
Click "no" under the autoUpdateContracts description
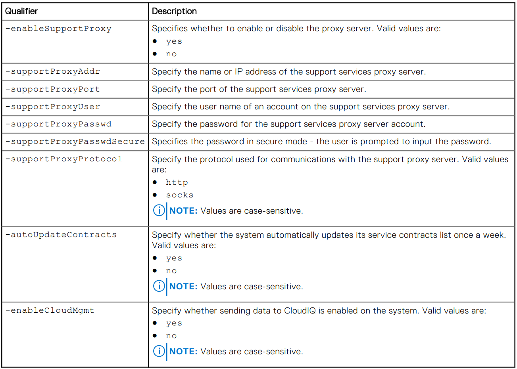171,271
